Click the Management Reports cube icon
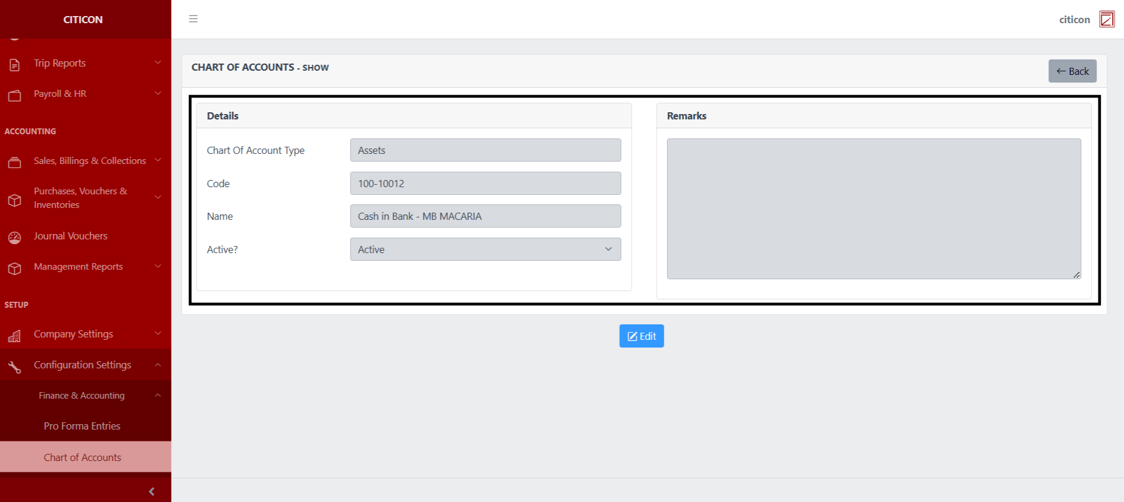 [x=15, y=269]
